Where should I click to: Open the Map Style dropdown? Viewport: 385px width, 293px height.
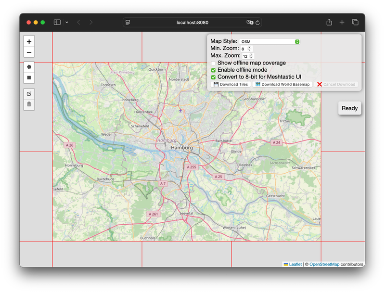click(x=270, y=42)
